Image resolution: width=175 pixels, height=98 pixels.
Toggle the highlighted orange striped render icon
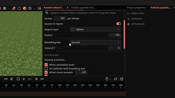(25, 8)
